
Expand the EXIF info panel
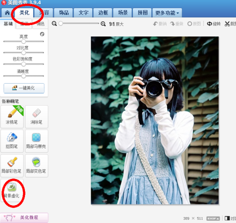pos(213,218)
